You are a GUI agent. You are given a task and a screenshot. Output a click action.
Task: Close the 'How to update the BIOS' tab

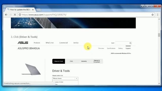pyautogui.click(x=33, y=10)
